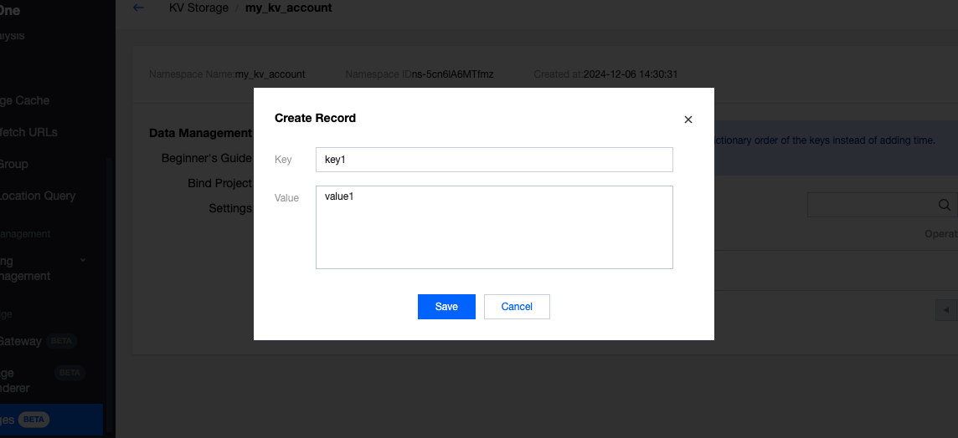Click the back arrow beside KV Storage
Viewport: 958px width, 438px height.
coord(138,8)
